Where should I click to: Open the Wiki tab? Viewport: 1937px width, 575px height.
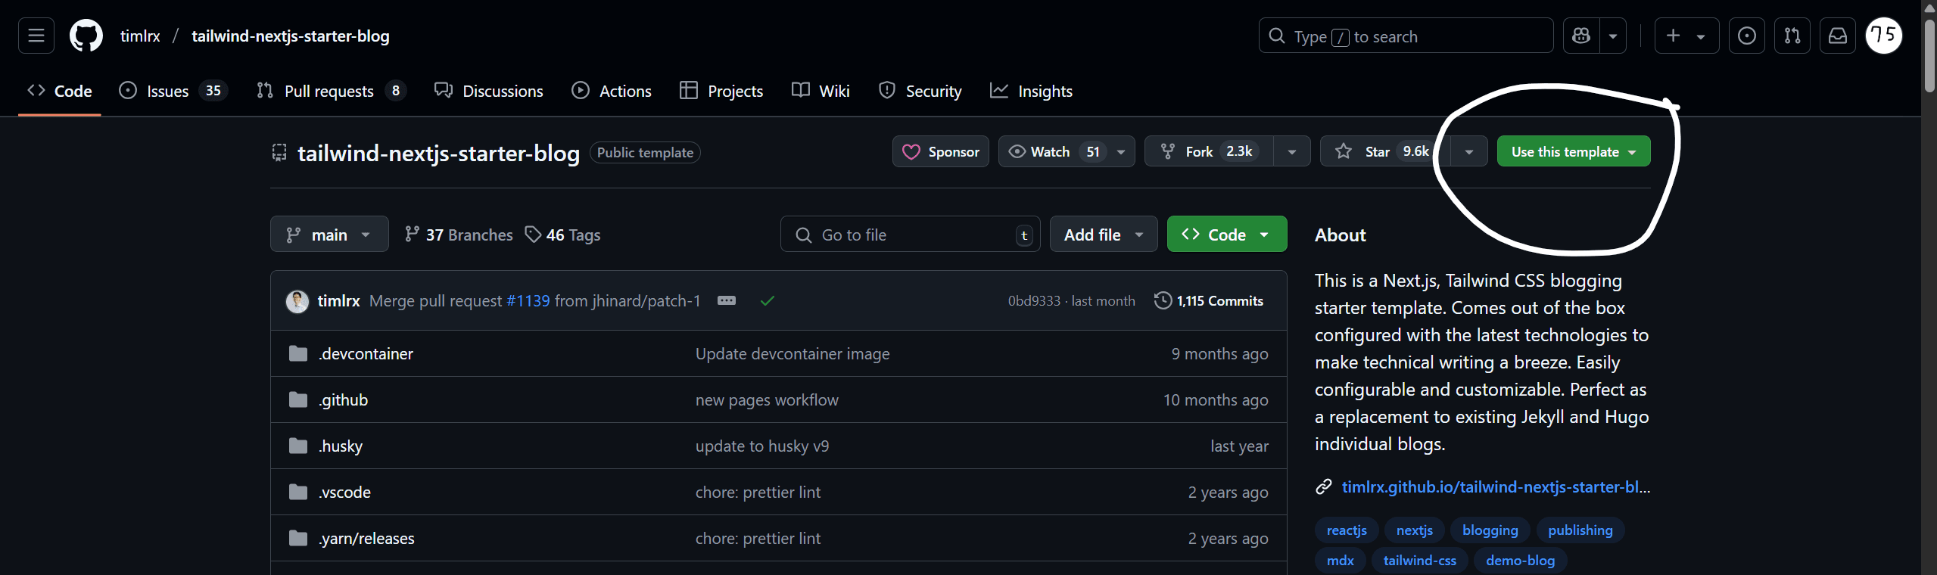(821, 91)
